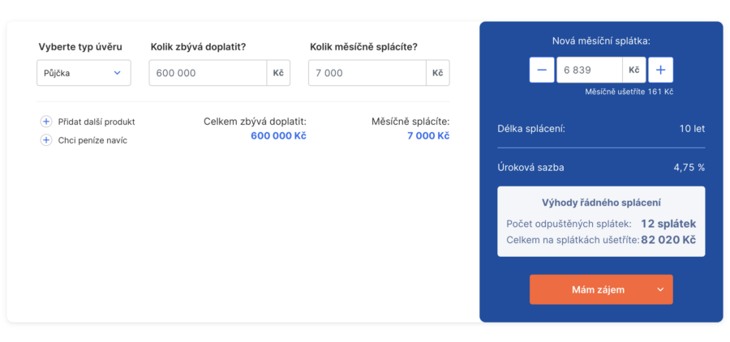Focus the 7 000 monthly payment field

(x=367, y=73)
